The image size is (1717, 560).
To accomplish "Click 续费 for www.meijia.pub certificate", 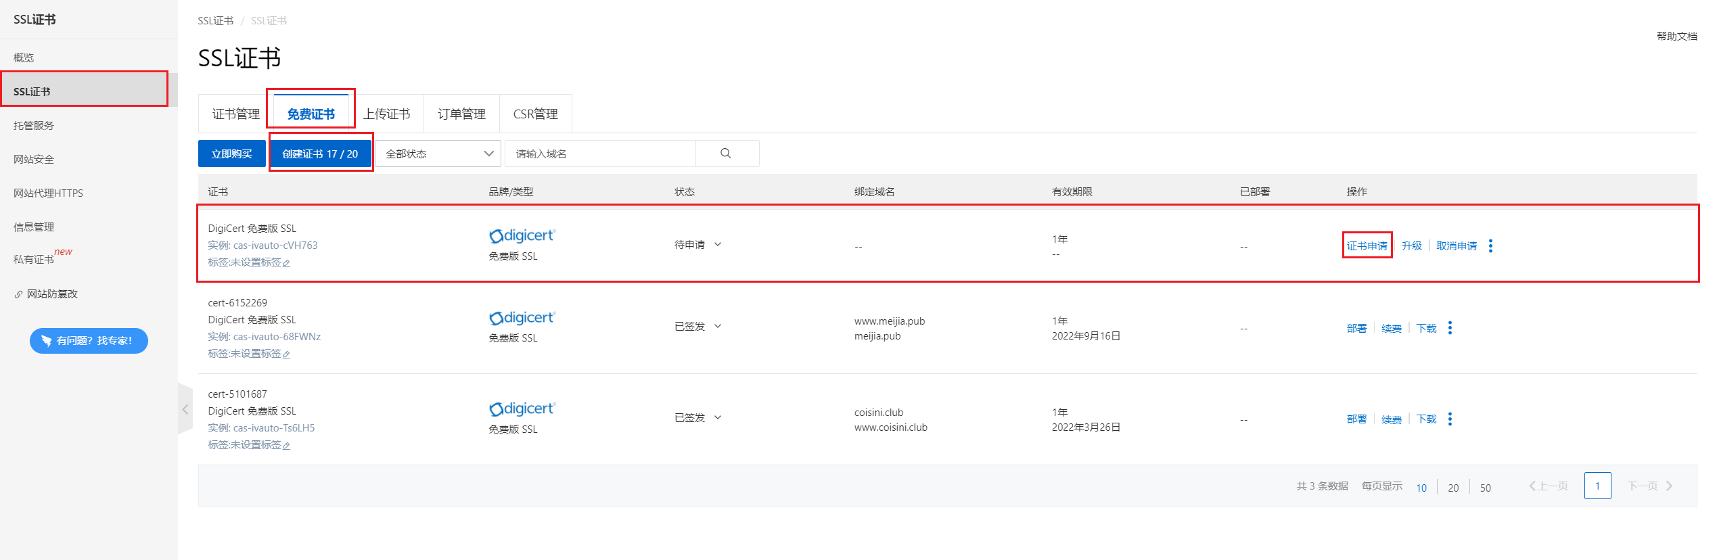I will click(x=1392, y=328).
